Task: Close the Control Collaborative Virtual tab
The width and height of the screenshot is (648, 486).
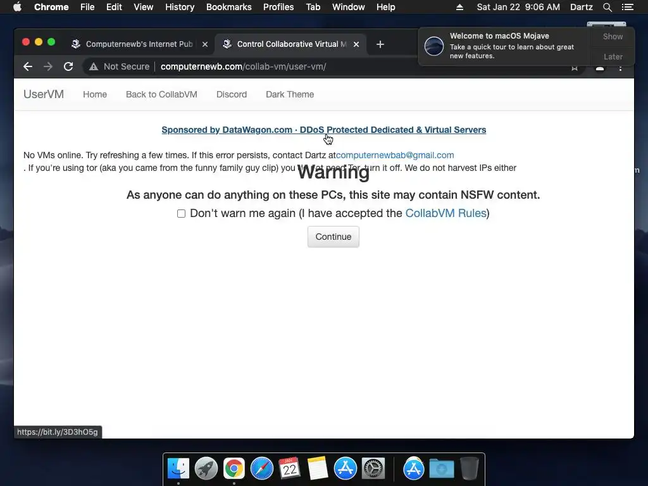Action: [356, 44]
